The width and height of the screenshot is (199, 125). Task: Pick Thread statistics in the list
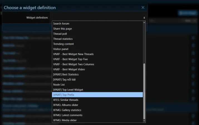pos(63,39)
